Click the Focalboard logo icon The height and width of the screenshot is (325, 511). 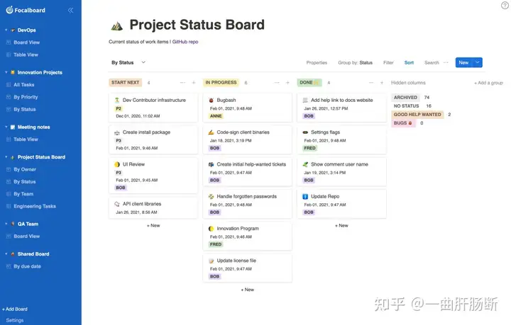tap(9, 10)
